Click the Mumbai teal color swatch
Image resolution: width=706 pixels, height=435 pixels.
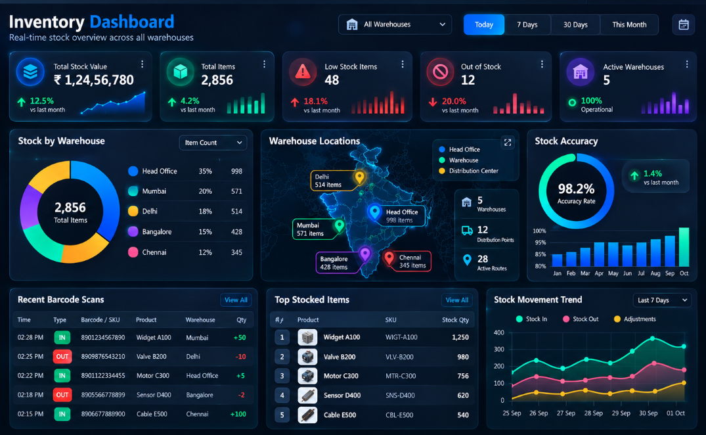(x=133, y=191)
